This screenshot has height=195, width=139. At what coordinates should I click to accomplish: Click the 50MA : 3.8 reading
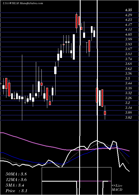(16, 174)
